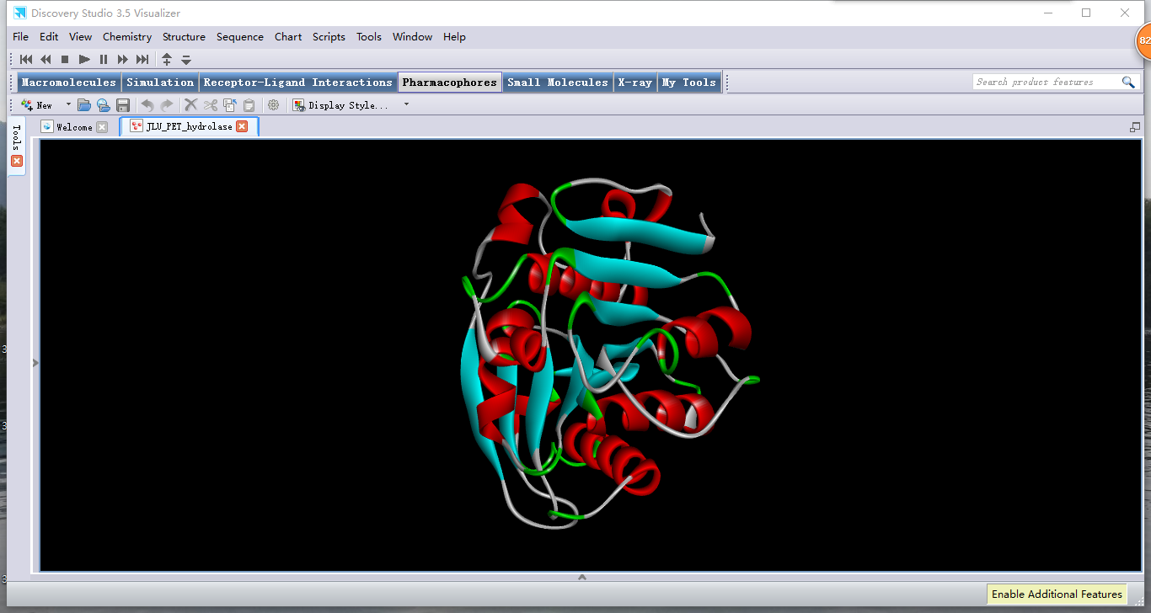Expand the toolbar options arrow after Display Style
Screen dimensions: 1151x613
click(406, 105)
